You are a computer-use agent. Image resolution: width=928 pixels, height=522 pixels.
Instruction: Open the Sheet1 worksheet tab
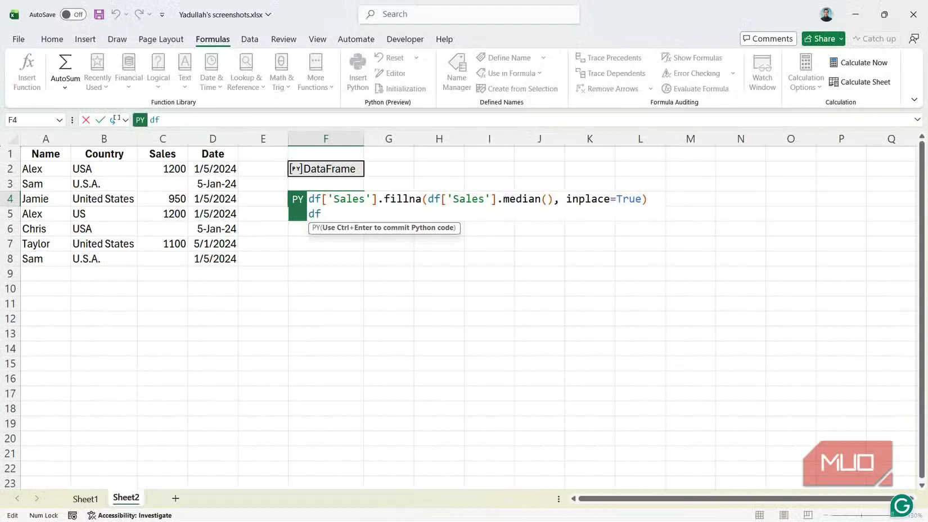(x=85, y=498)
